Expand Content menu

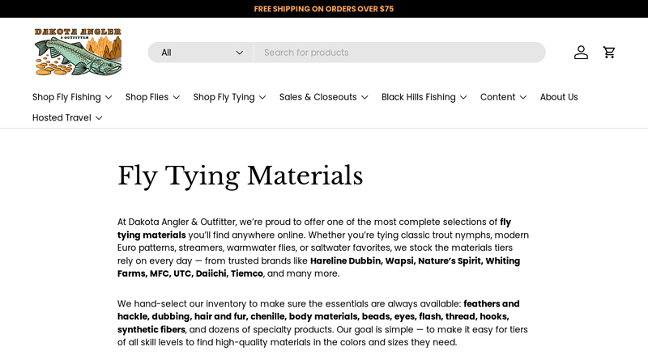pyautogui.click(x=503, y=97)
